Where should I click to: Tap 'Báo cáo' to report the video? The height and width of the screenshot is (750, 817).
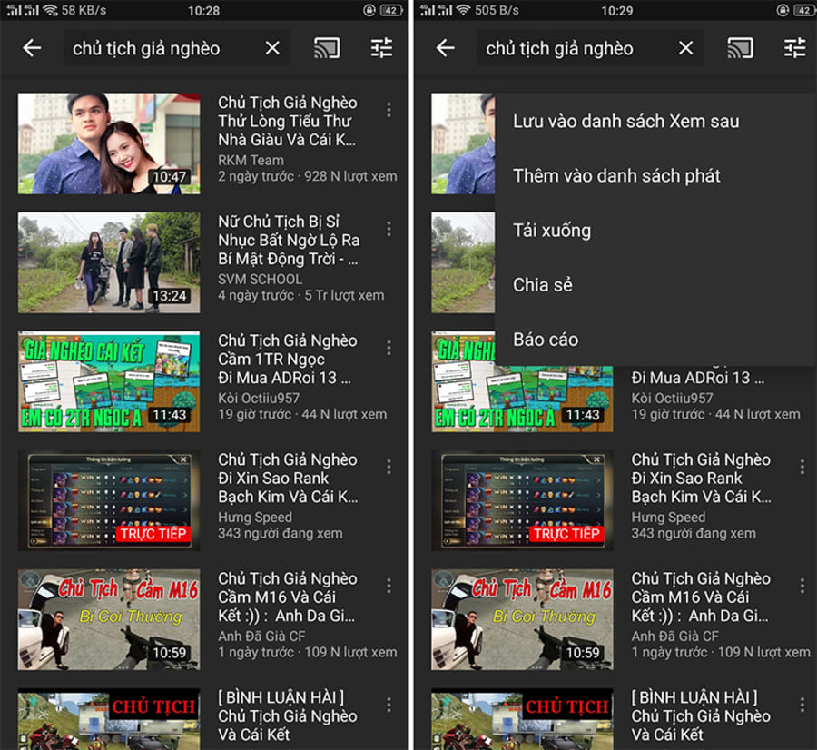545,339
